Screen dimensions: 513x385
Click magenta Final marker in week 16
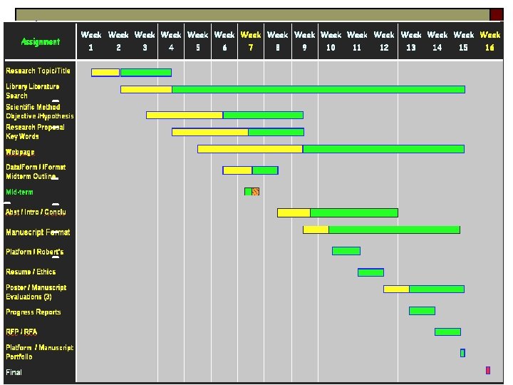tap(488, 370)
